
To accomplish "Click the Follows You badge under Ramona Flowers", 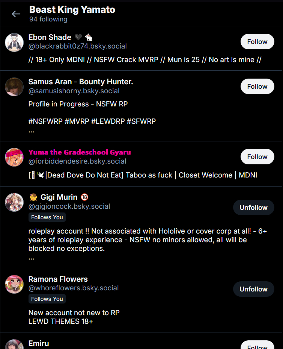I will pyautogui.click(x=47, y=299).
